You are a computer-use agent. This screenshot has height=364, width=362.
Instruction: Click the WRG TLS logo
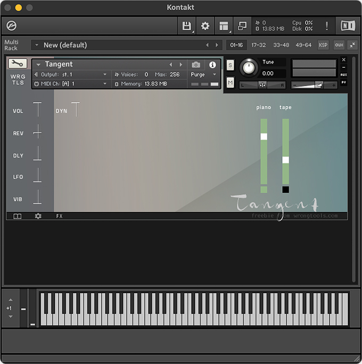tap(18, 80)
